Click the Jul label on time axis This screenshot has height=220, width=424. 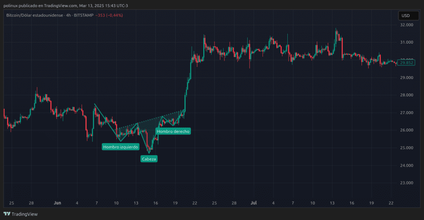click(254, 203)
